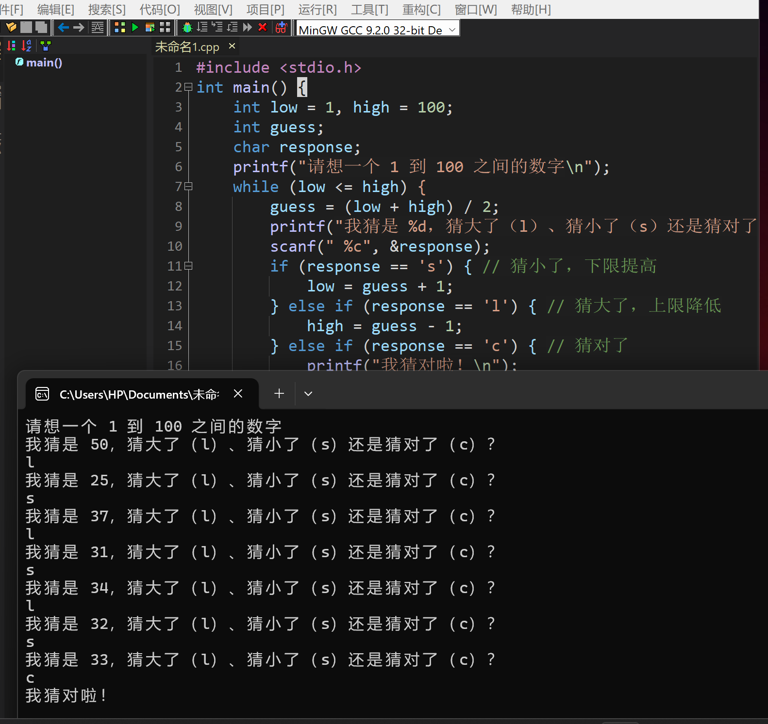The height and width of the screenshot is (724, 768).
Task: Click the 'int guess;' code line
Action: tap(278, 128)
